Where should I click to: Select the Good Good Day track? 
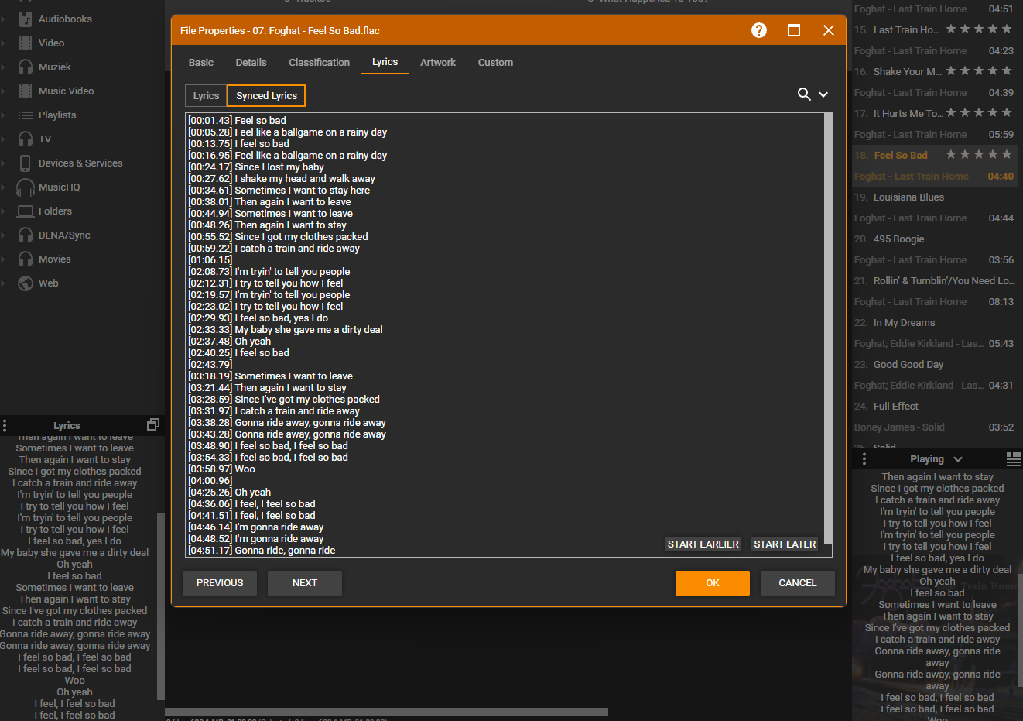[908, 364]
